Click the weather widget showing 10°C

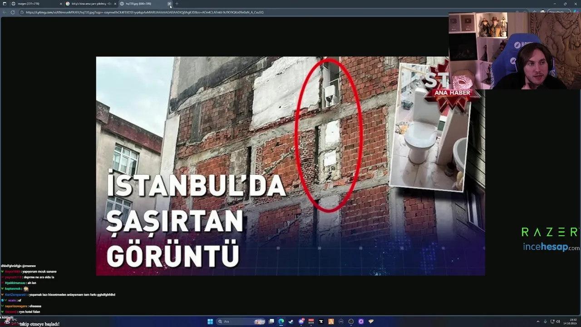coord(11,321)
